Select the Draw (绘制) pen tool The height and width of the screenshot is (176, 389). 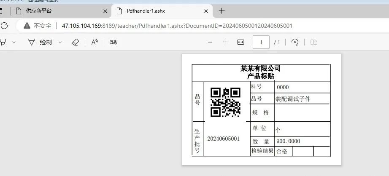40,42
